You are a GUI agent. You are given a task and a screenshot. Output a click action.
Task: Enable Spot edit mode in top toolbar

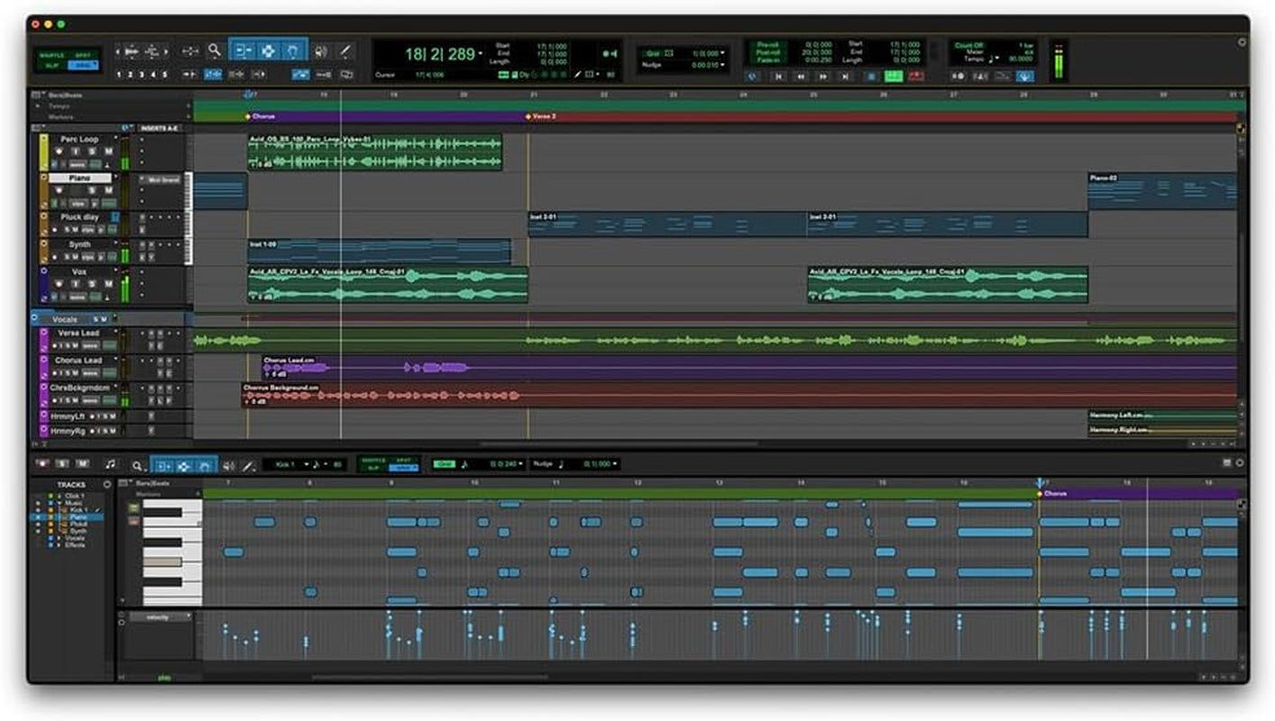coord(83,55)
